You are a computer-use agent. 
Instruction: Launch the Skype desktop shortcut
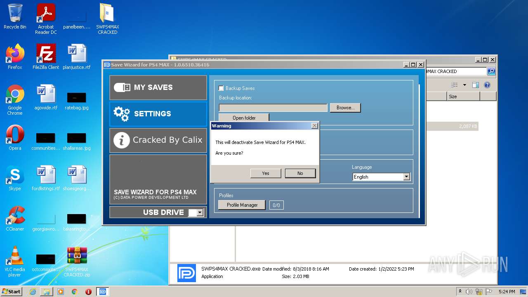(15, 178)
